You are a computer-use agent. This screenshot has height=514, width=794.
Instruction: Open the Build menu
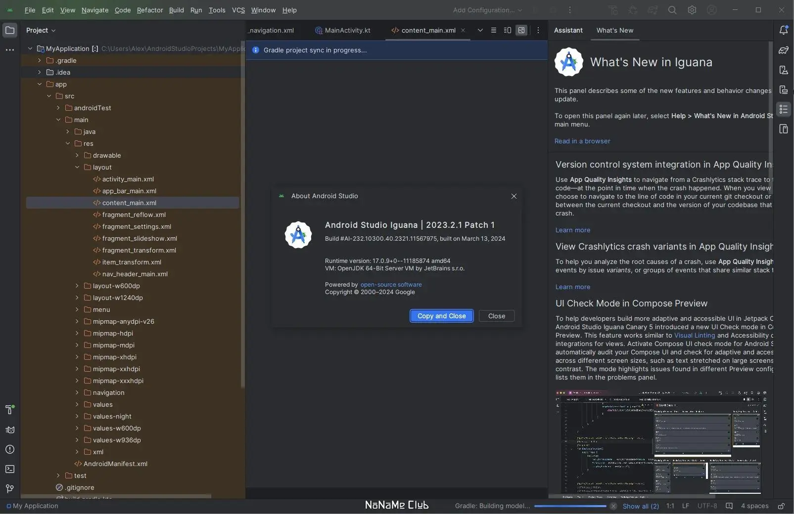coord(176,10)
